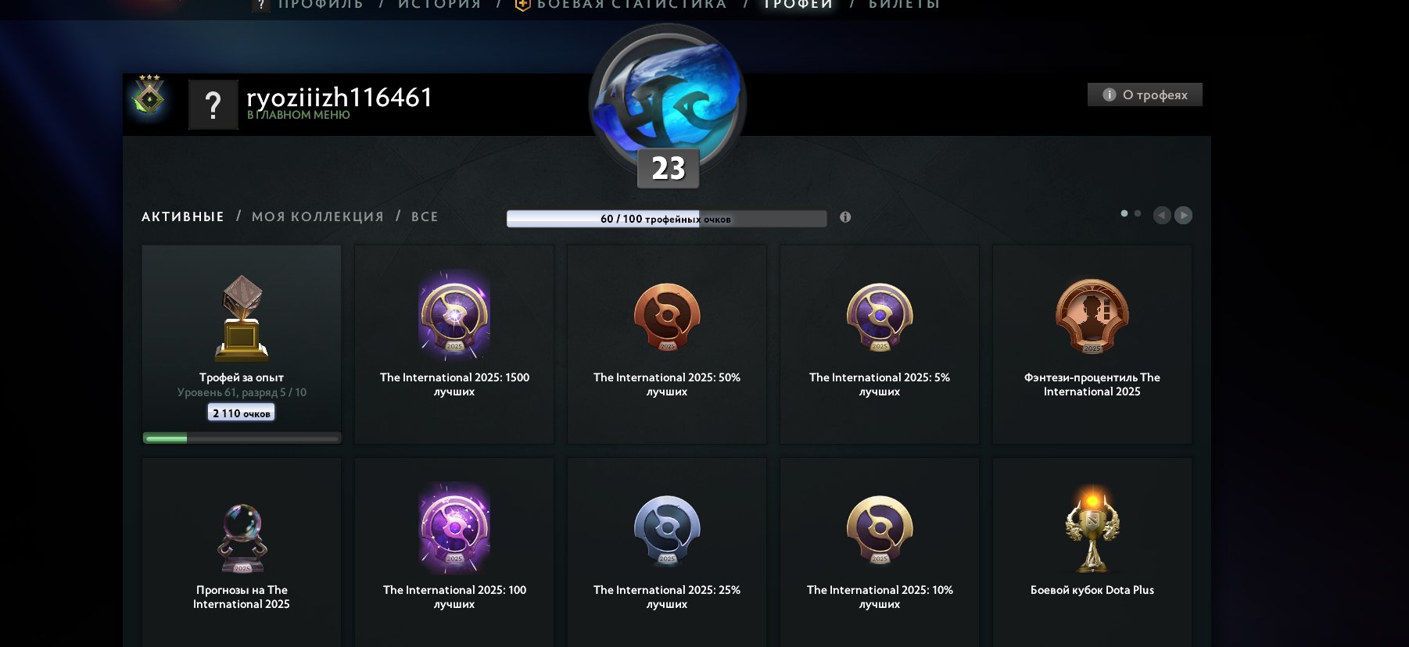Select The International 2025 top 1500 trophy

pos(454,345)
